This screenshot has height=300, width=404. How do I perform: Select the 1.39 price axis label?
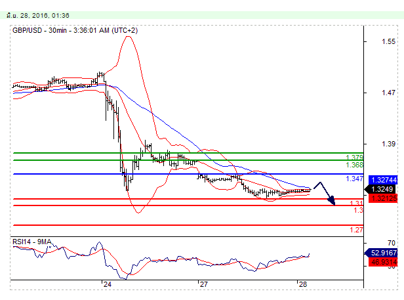pyautogui.click(x=388, y=144)
